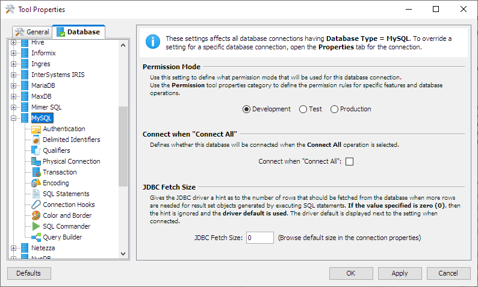Click the Physical Connection icon
This screenshot has height=287, width=478.
[36, 161]
